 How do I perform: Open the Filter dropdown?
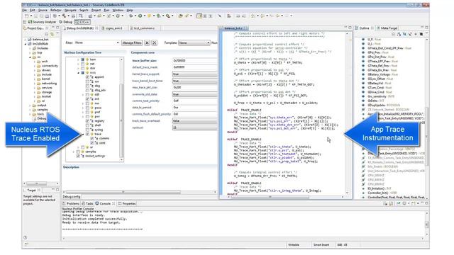click(96, 42)
